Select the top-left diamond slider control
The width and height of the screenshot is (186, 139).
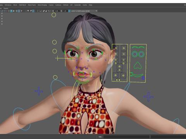pyautogui.click(x=116, y=48)
